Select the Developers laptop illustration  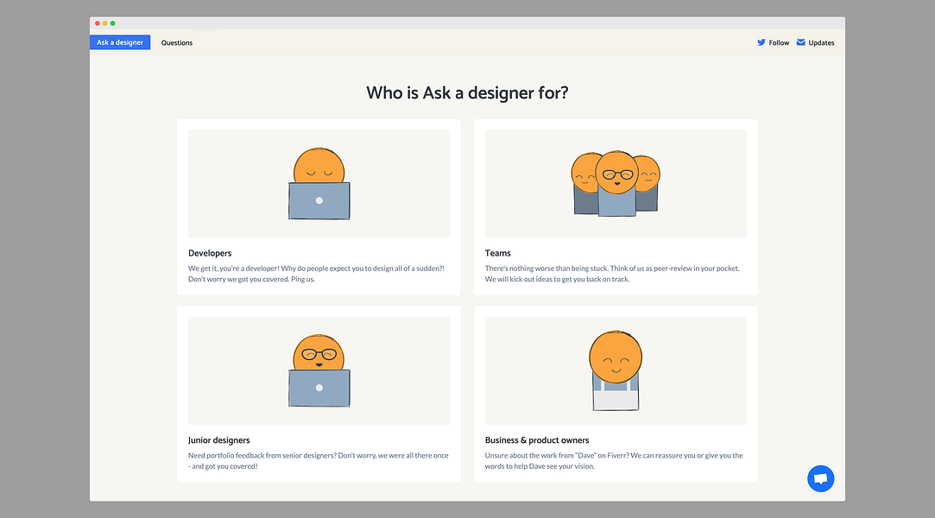click(319, 184)
